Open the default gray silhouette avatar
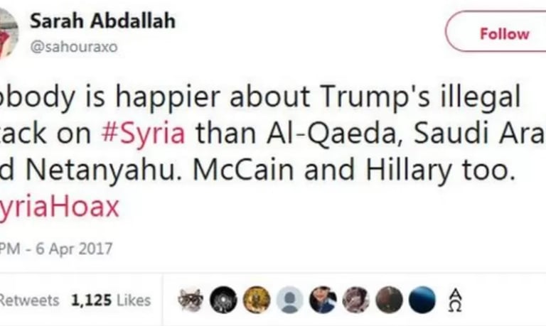The height and width of the screenshot is (326, 546). pos(290,300)
